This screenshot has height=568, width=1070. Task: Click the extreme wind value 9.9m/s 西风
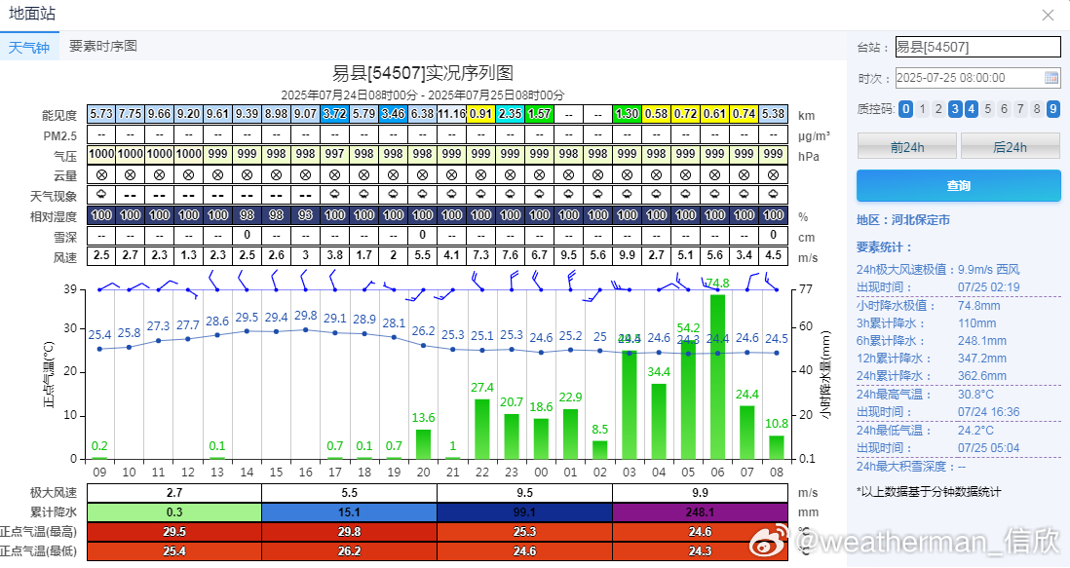coord(989,270)
